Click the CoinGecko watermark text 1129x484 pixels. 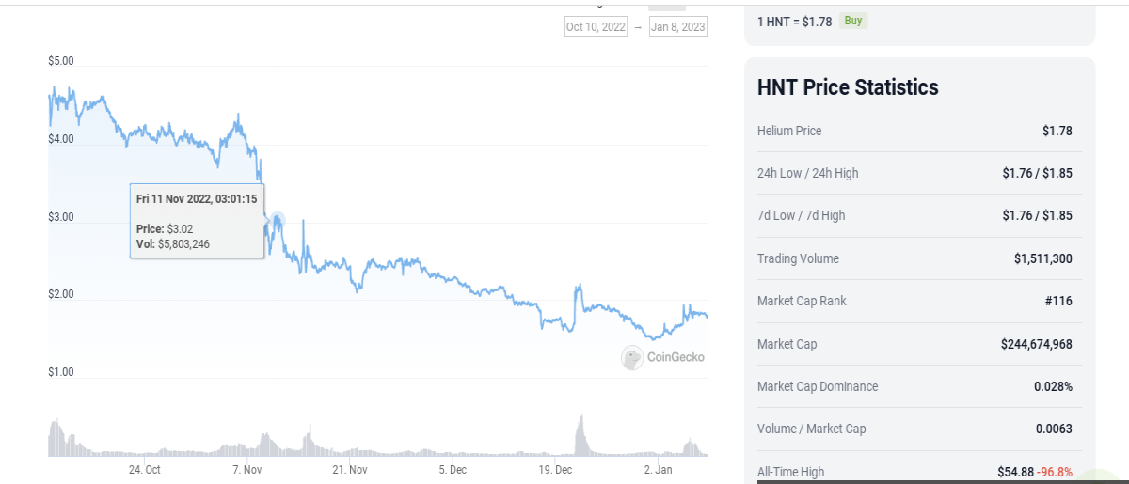point(676,357)
